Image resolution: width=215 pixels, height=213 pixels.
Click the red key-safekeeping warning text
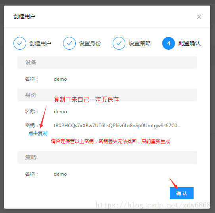click(x=110, y=141)
